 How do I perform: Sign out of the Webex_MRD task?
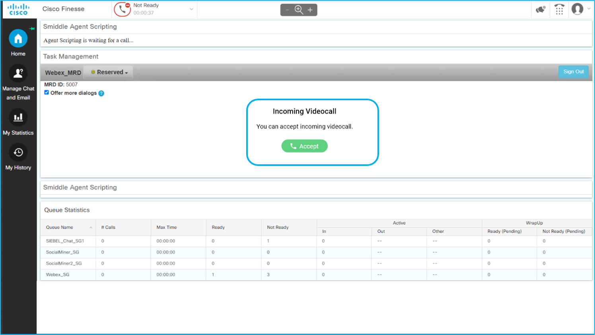pyautogui.click(x=573, y=72)
